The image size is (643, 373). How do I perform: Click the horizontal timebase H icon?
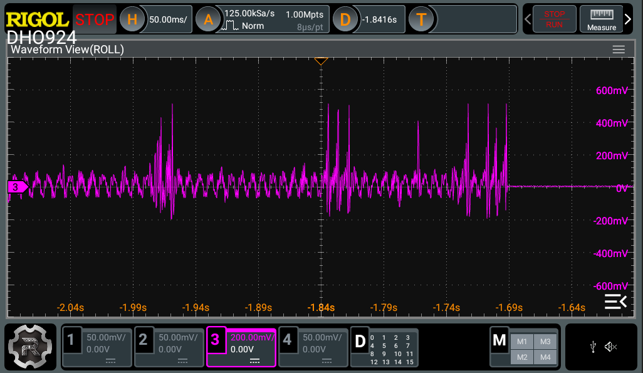[x=131, y=19]
